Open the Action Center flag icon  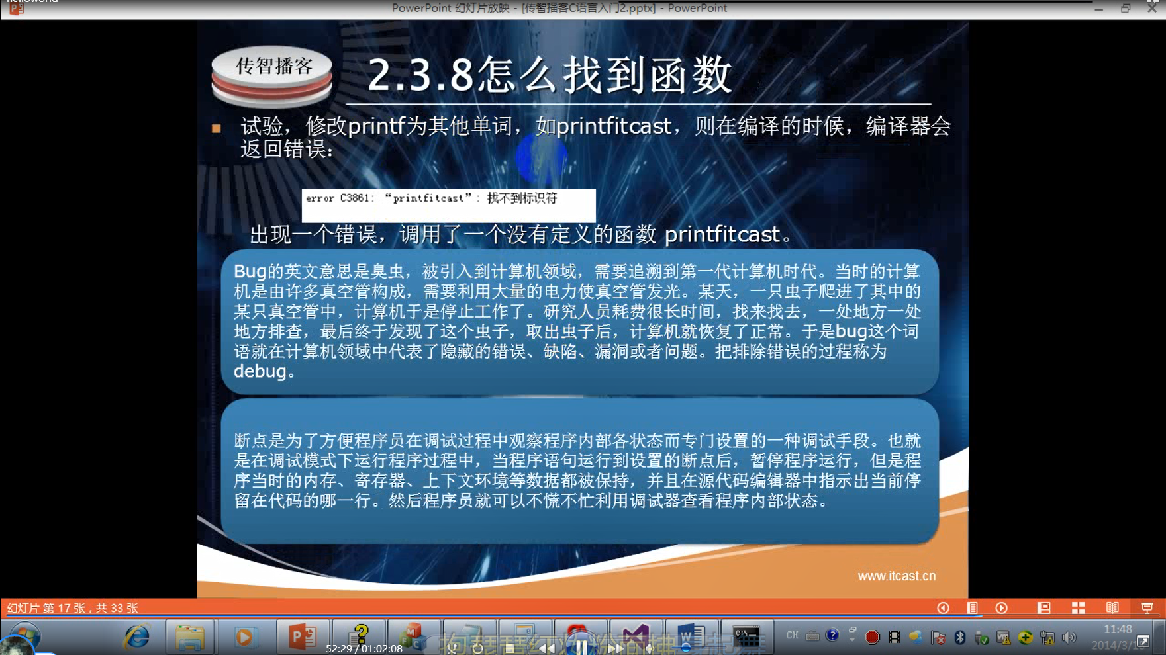tap(938, 637)
